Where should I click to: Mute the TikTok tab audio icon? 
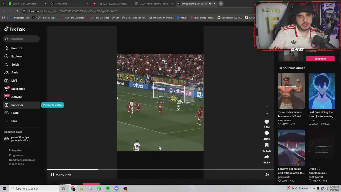pos(210,4)
